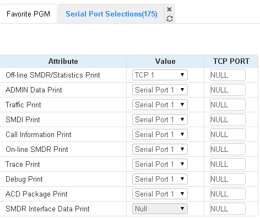Select TCP PORT field for SMDR Interface Data Print
This screenshot has width=260, height=218.
tap(227, 209)
